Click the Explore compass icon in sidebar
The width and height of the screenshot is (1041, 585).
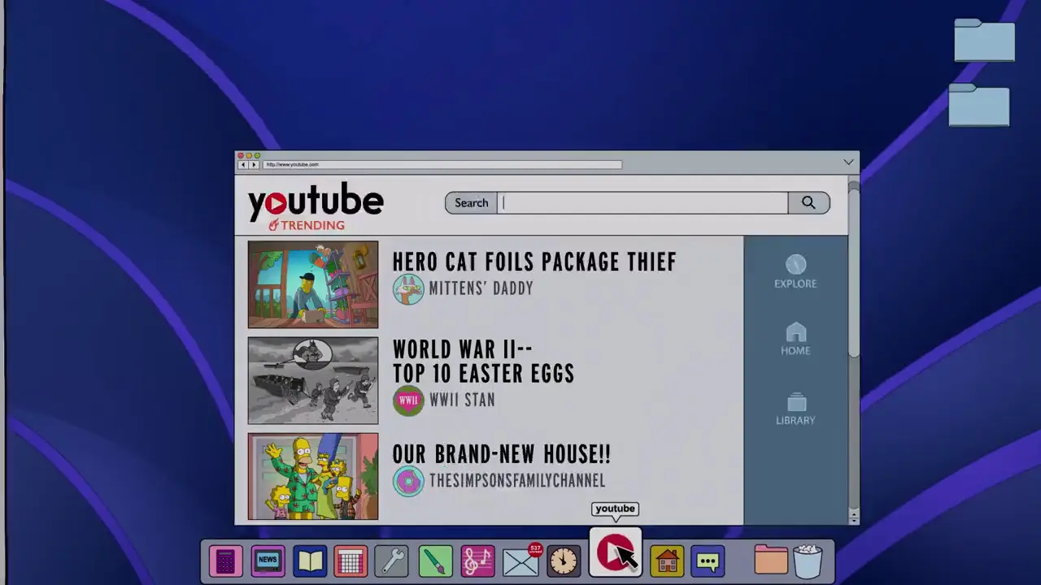pyautogui.click(x=795, y=265)
